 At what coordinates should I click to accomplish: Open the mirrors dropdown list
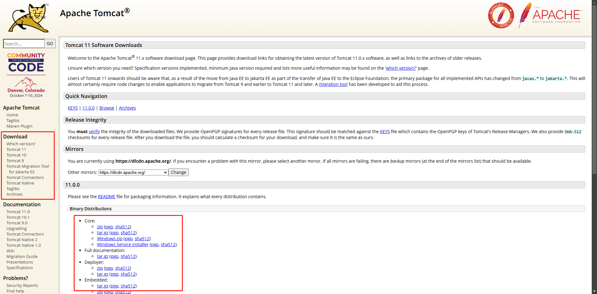(x=133, y=172)
